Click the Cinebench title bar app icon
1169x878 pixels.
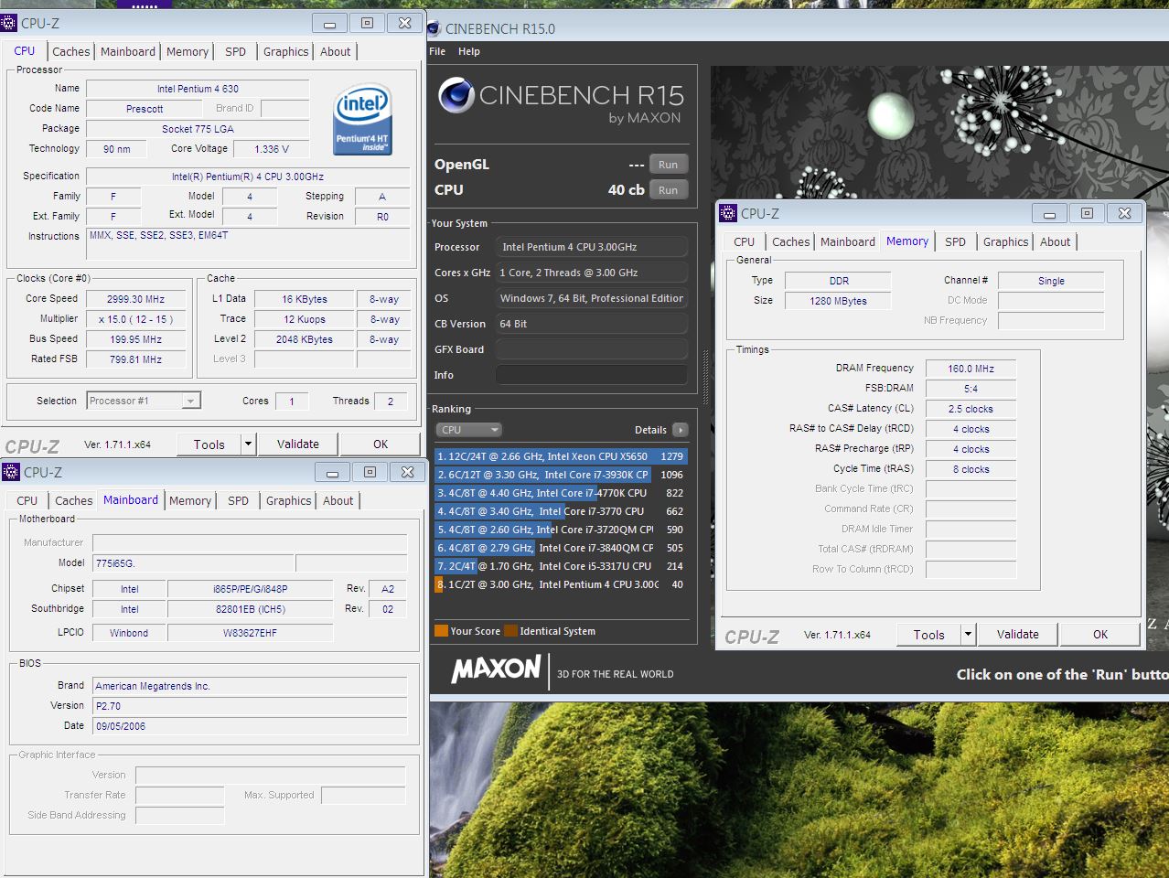pyautogui.click(x=434, y=28)
